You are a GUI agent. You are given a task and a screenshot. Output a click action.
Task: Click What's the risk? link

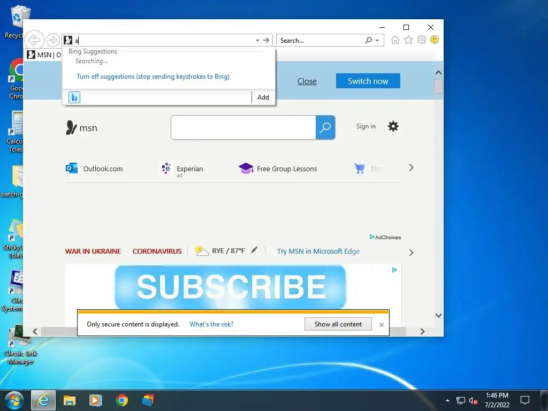coord(211,324)
